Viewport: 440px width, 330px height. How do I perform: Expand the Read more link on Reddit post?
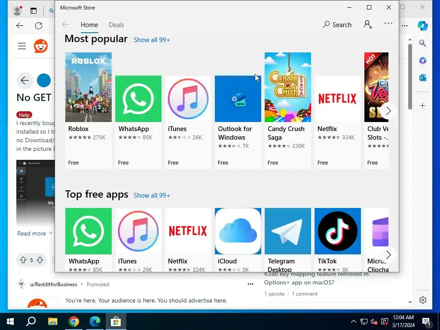coord(35,233)
